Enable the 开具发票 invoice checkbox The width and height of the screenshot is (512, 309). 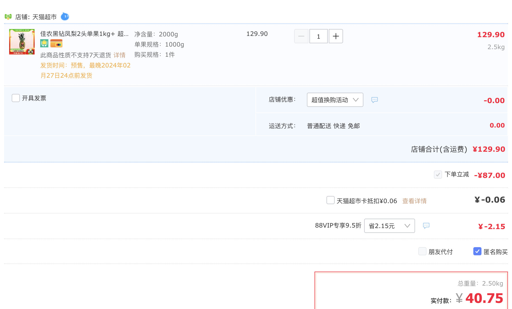point(16,98)
